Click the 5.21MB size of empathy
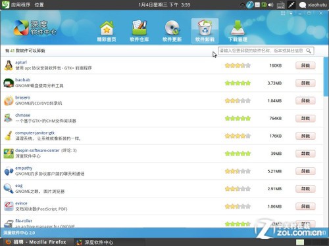 coord(274,171)
